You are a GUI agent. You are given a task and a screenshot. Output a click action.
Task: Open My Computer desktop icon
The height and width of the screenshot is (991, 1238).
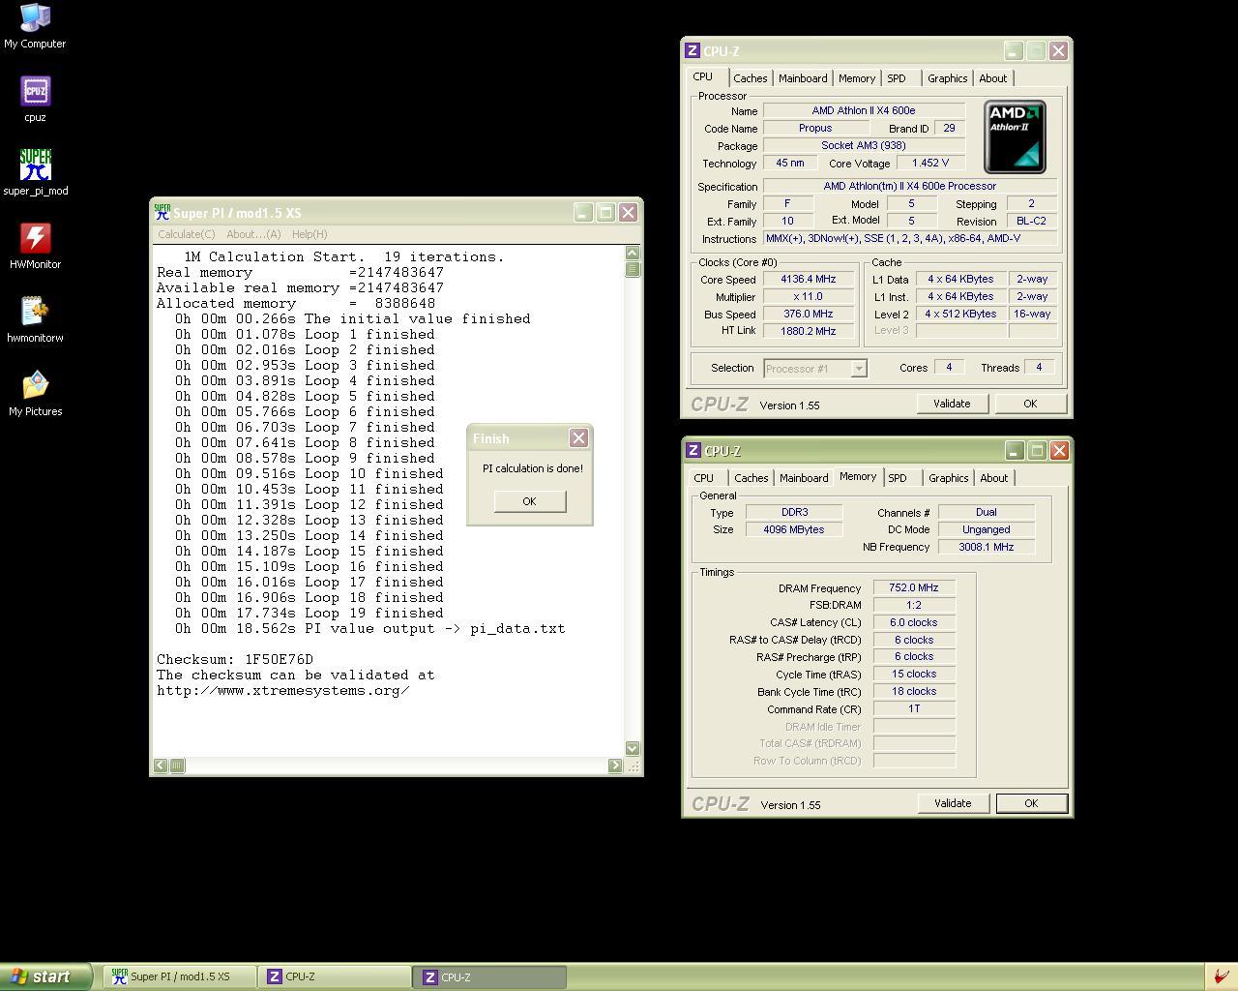[x=35, y=25]
